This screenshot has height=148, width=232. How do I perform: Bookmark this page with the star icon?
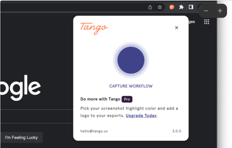tap(159, 7)
